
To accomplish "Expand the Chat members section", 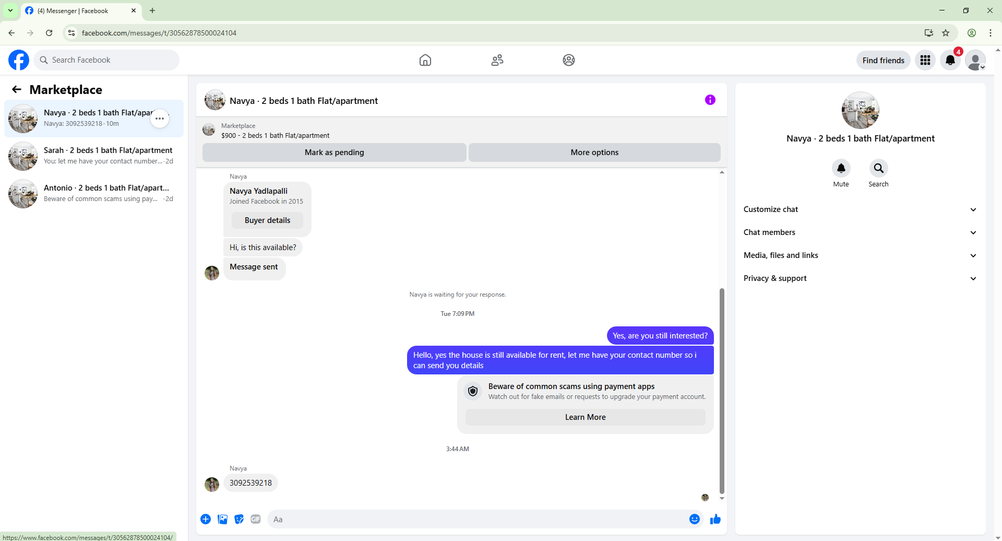I will click(860, 232).
